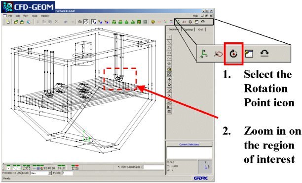Click the New file toolbar icon

8,22
